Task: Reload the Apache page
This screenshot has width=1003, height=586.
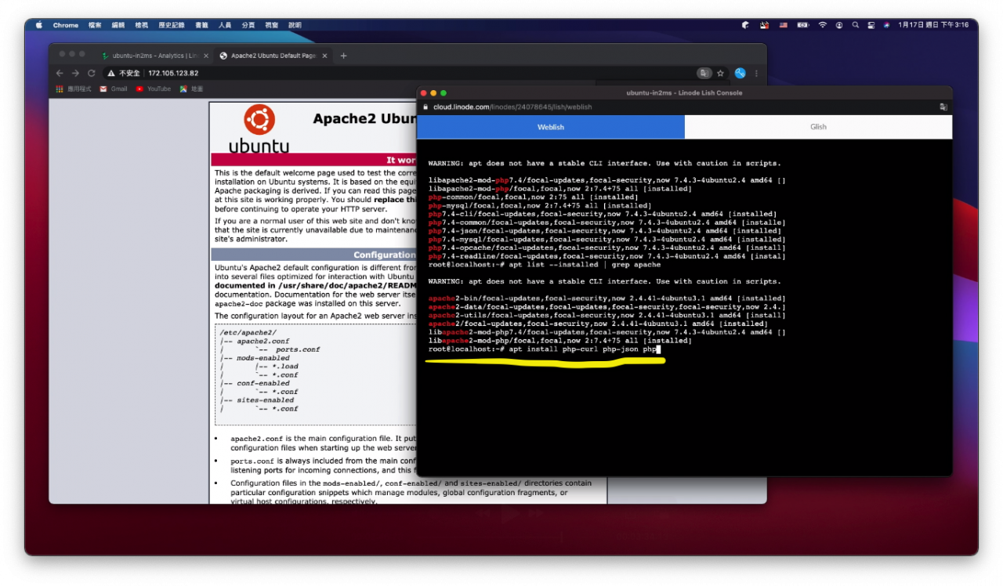Action: (91, 73)
